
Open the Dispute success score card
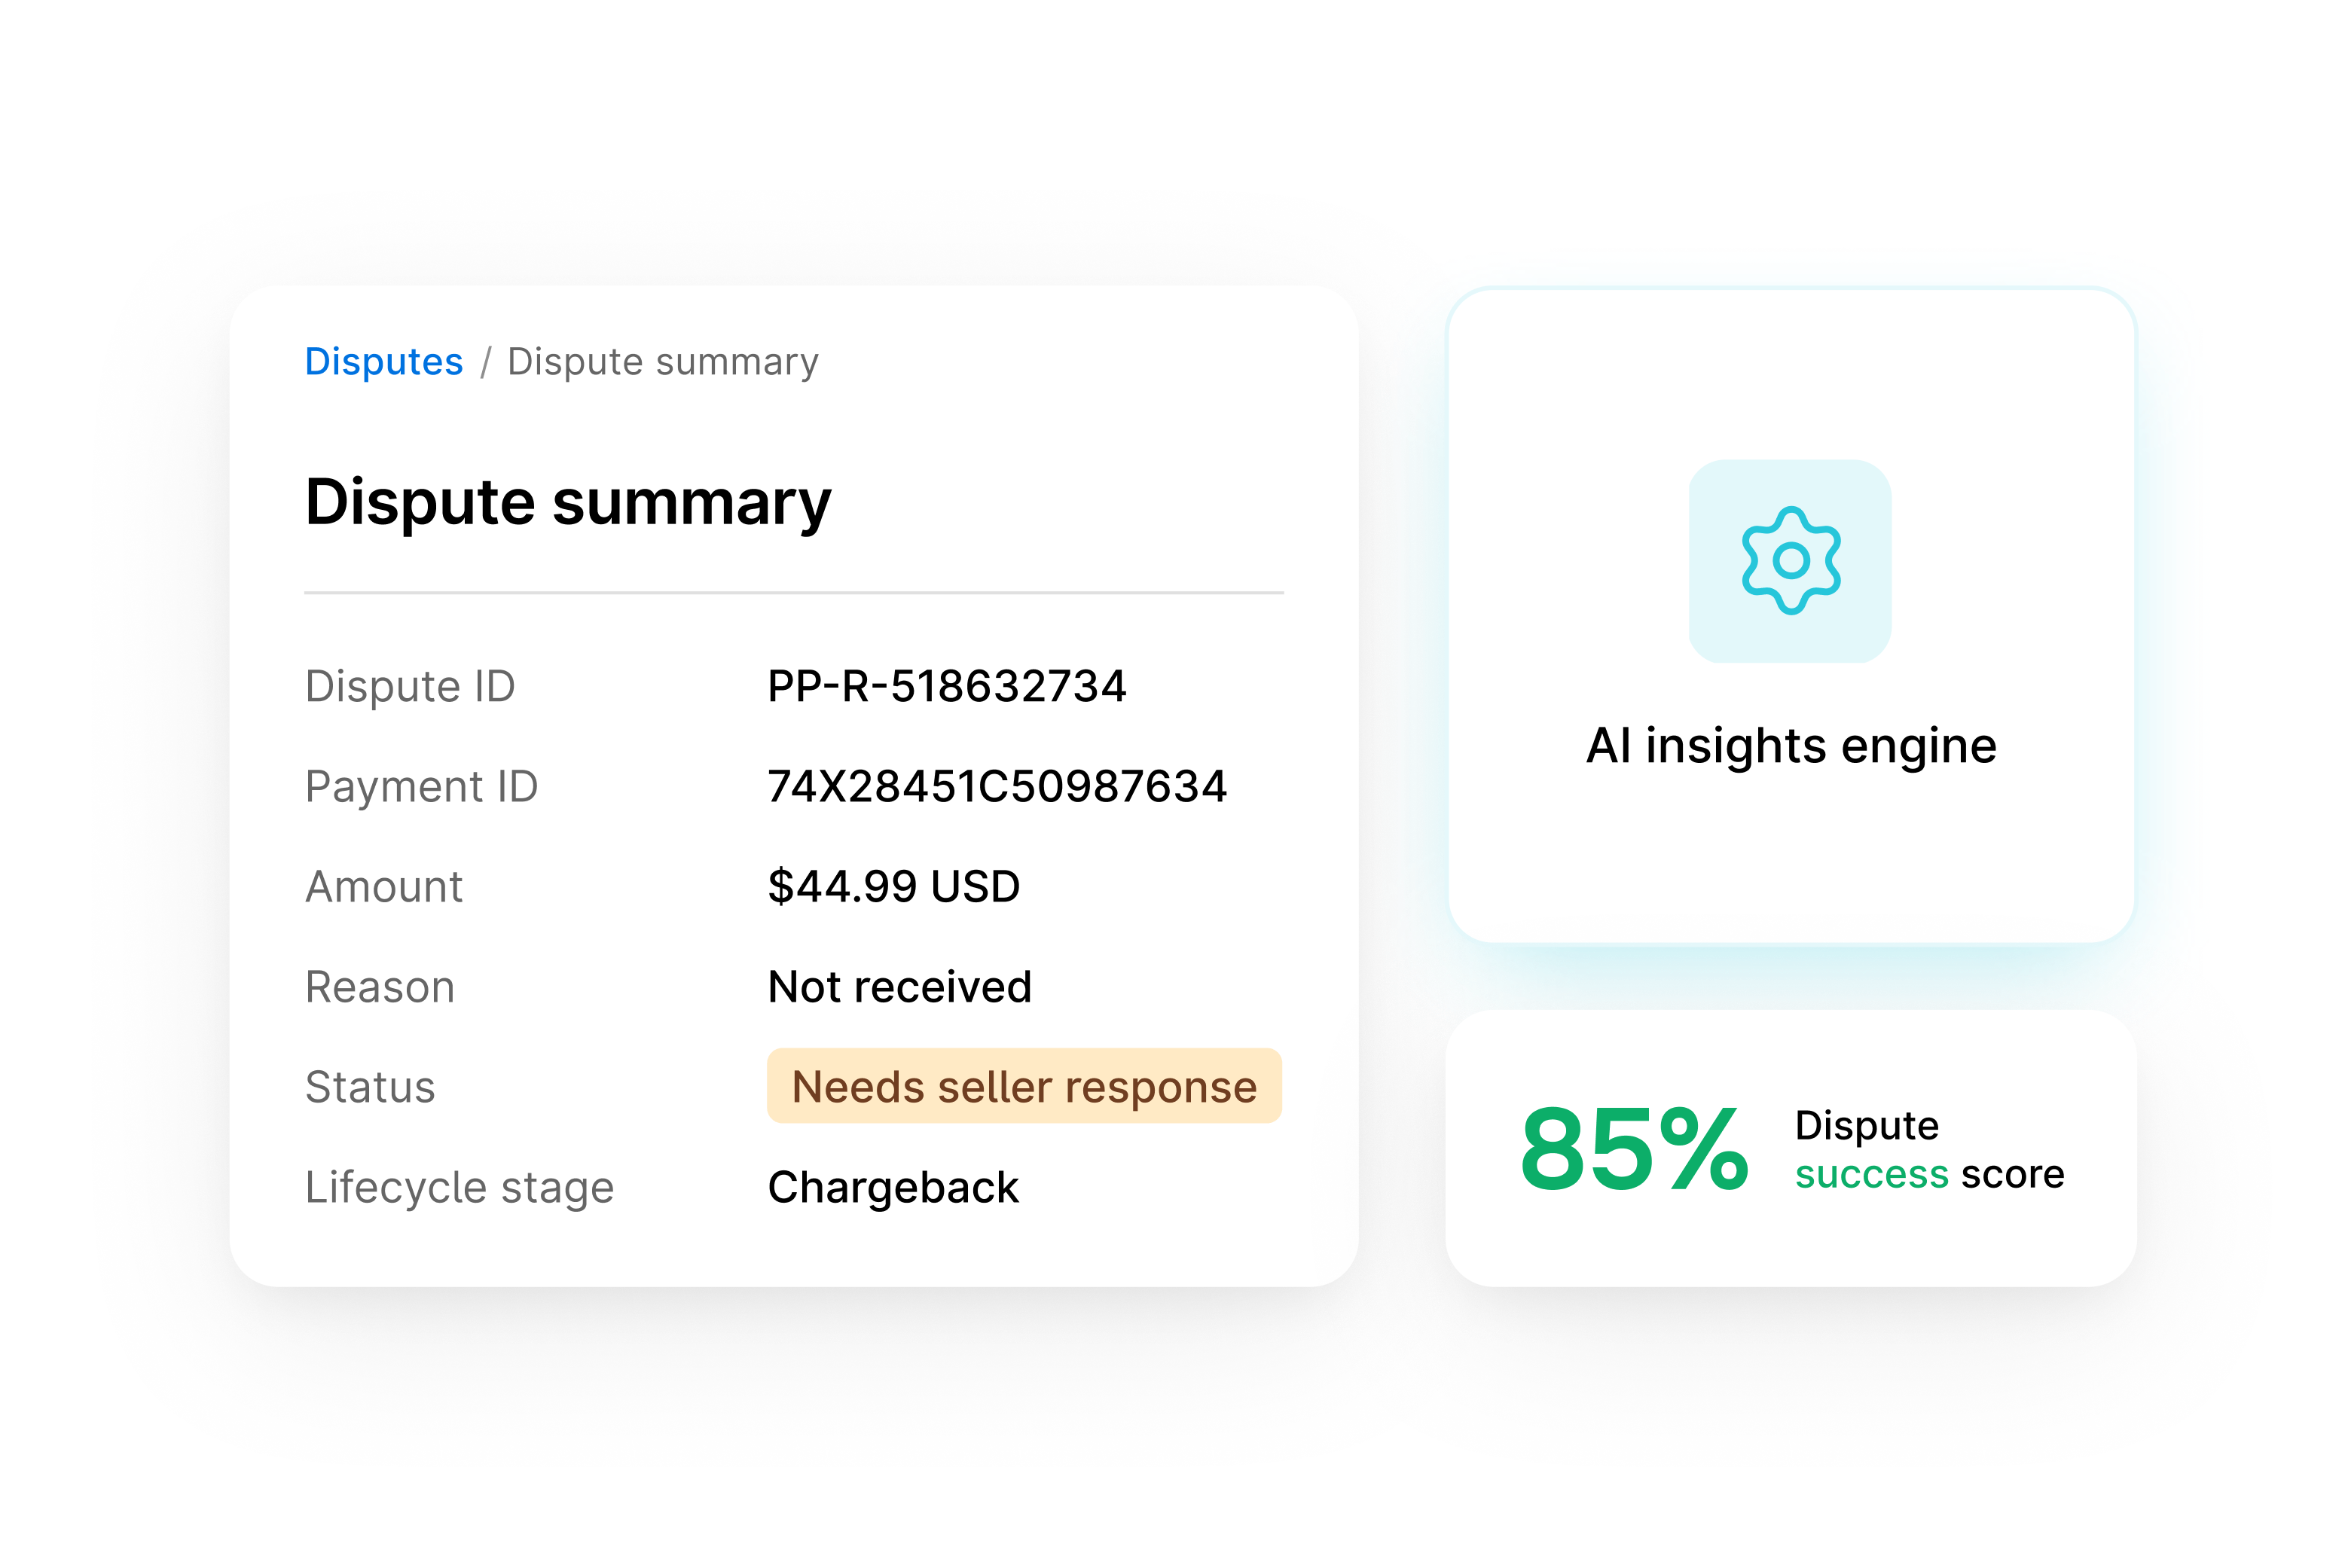coord(1790,1148)
